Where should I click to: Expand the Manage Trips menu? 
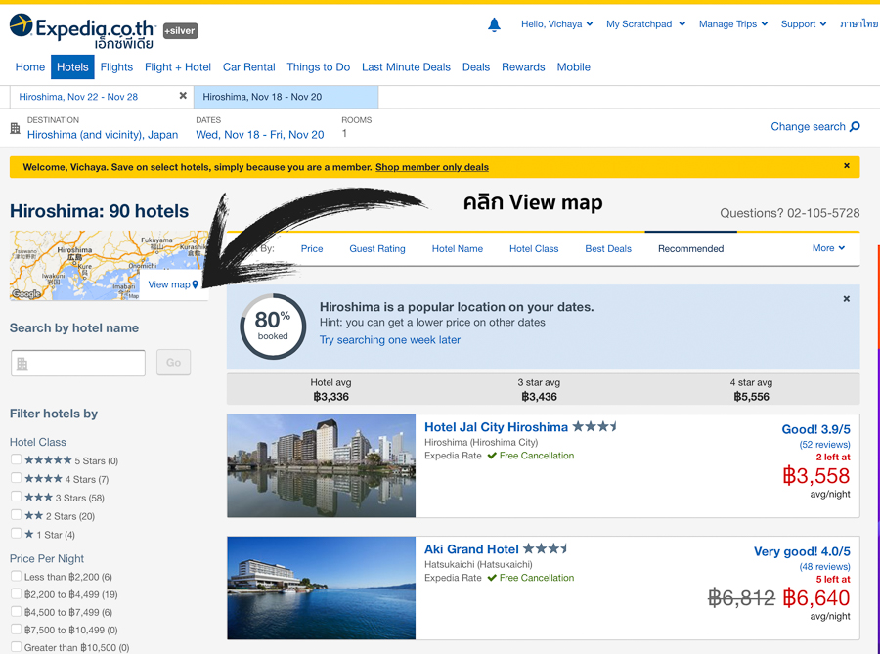click(x=733, y=24)
